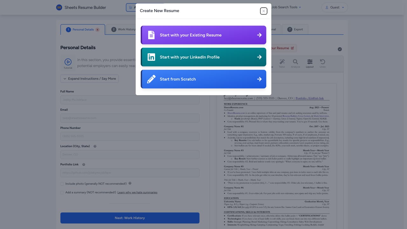The height and width of the screenshot is (229, 407).
Task: Click help icon next to Location label
Action: (x=95, y=146)
